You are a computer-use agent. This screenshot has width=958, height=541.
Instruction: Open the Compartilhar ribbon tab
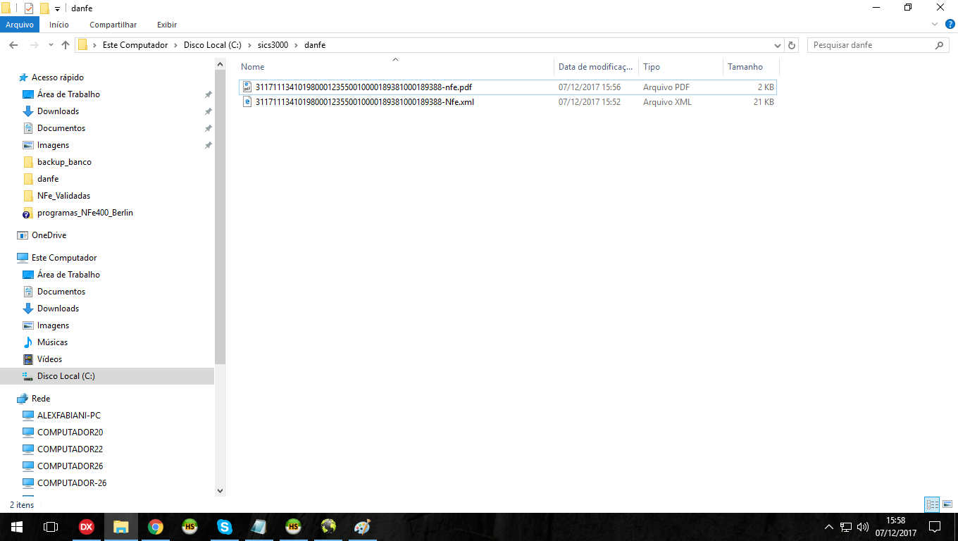(x=113, y=25)
